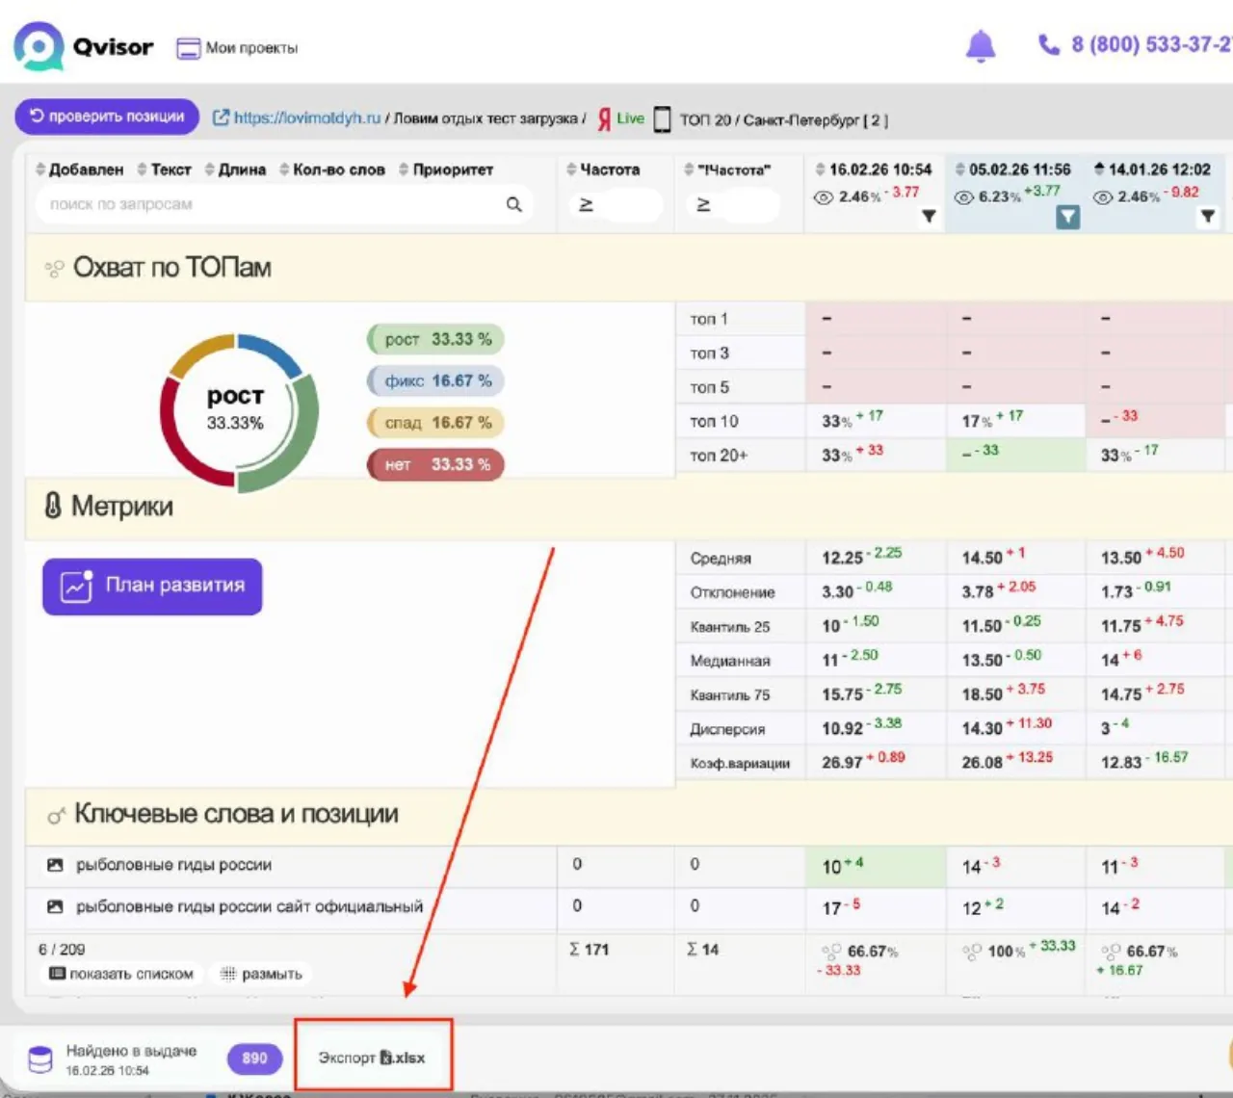The image size is (1233, 1098).
Task: Open the funnel filter for 14.01.26 12:02
Action: click(1208, 217)
